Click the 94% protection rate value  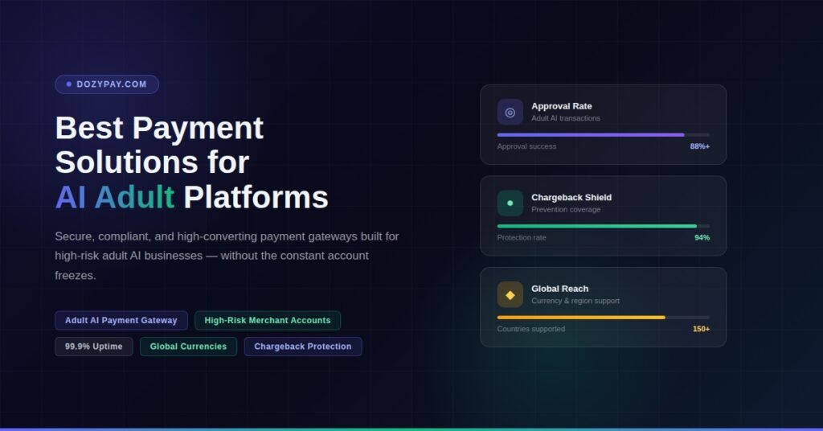[702, 238]
